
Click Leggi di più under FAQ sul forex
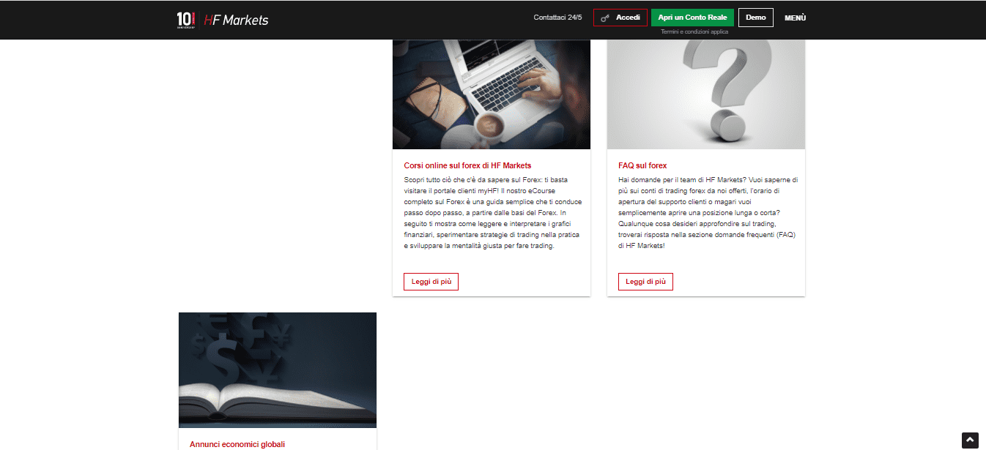tap(645, 282)
